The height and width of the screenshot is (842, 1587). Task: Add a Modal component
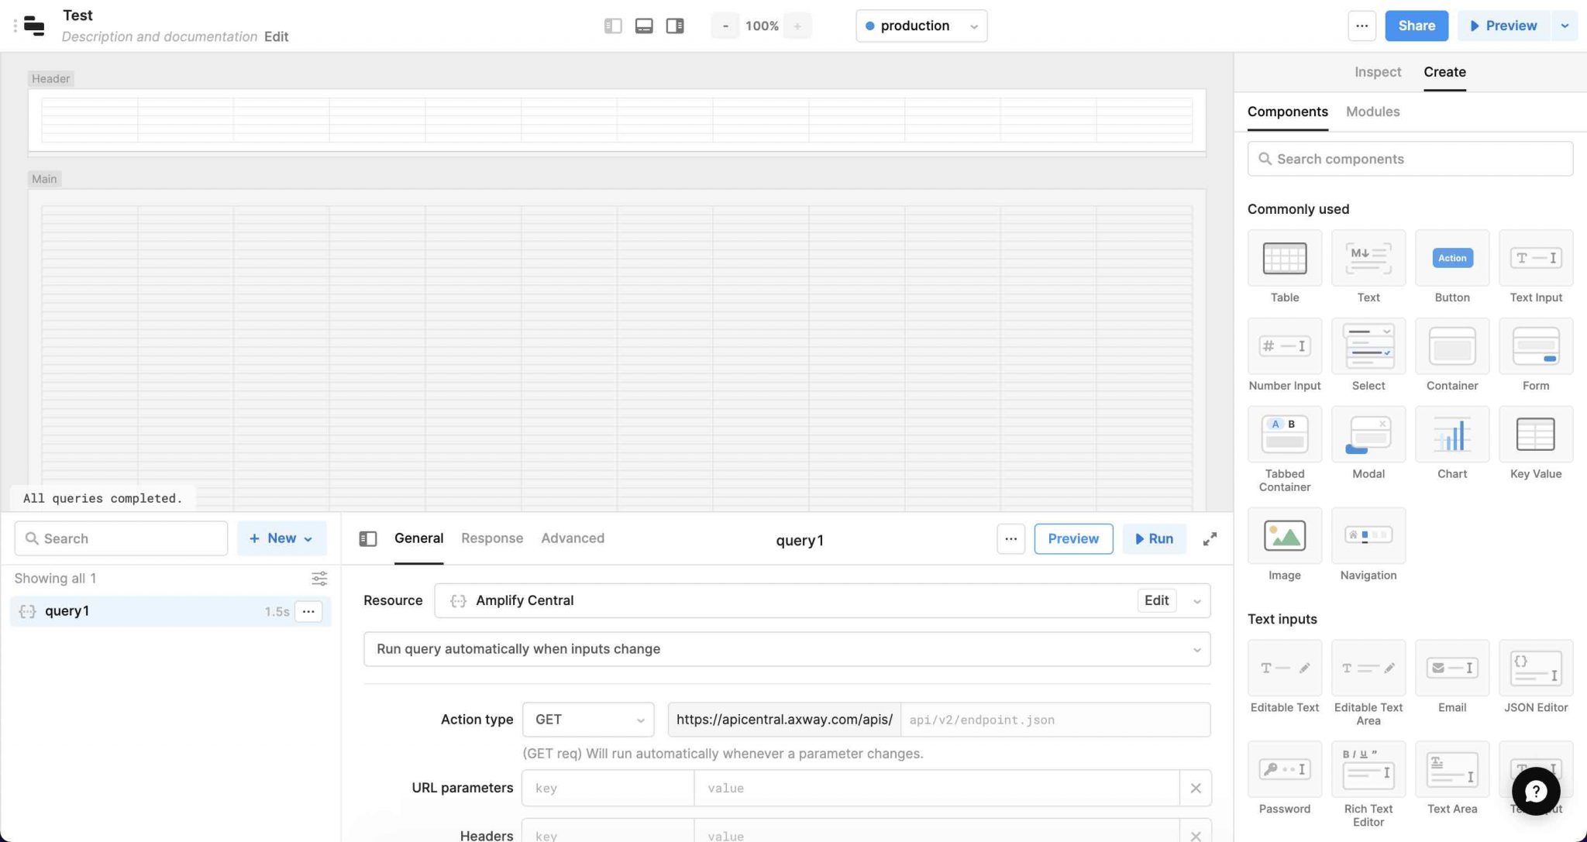(x=1368, y=435)
